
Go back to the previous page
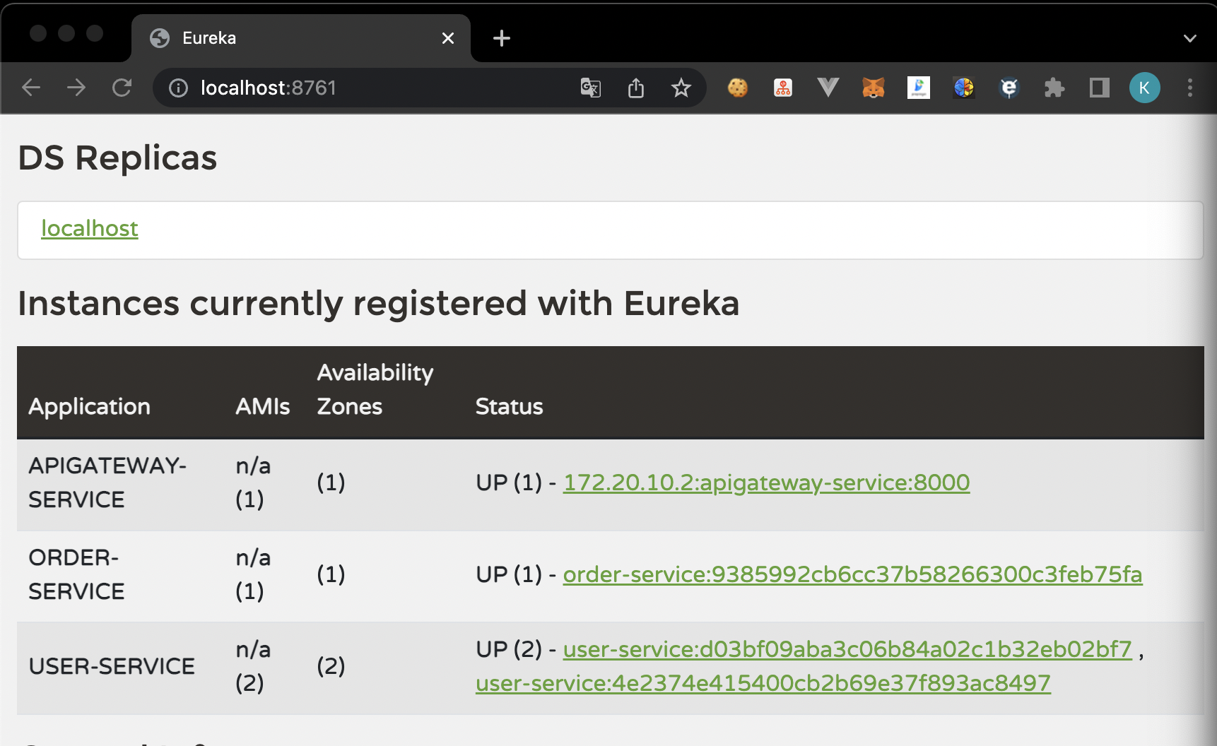(x=31, y=88)
